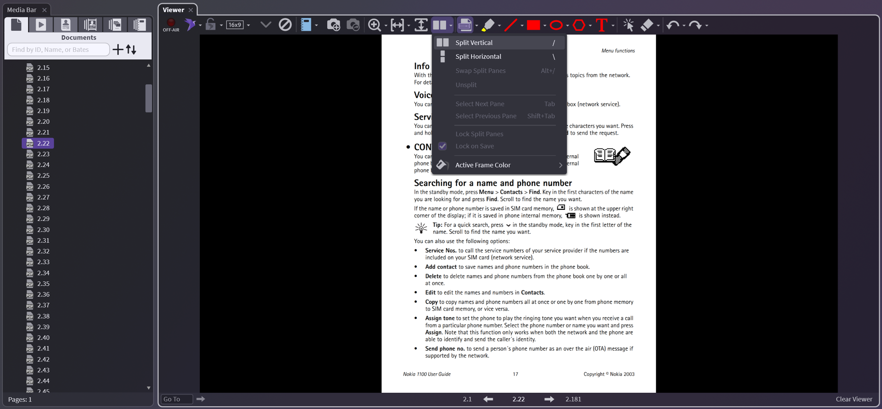
Task: Select the eraser tool in toolbar
Action: [647, 25]
